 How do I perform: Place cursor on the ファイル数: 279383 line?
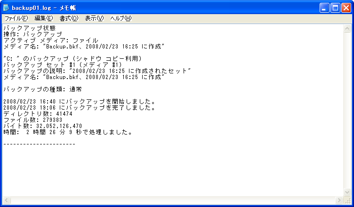coord(33,120)
